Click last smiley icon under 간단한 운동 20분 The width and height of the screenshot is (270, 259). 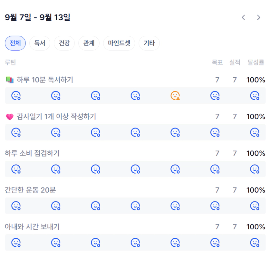click(x=255, y=206)
